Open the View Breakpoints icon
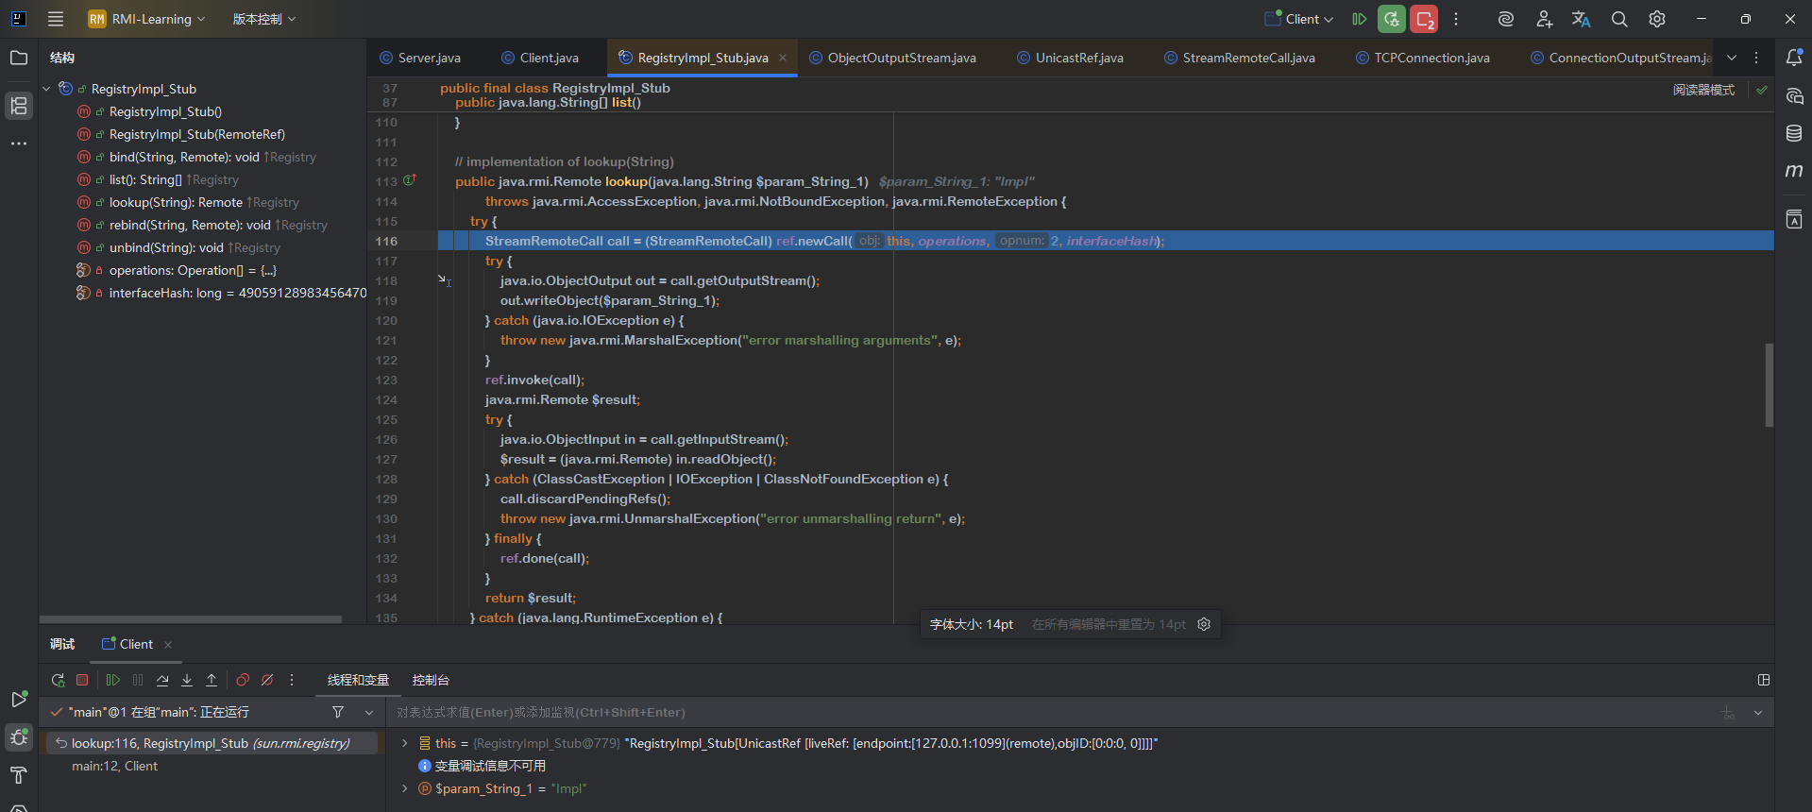 [243, 680]
